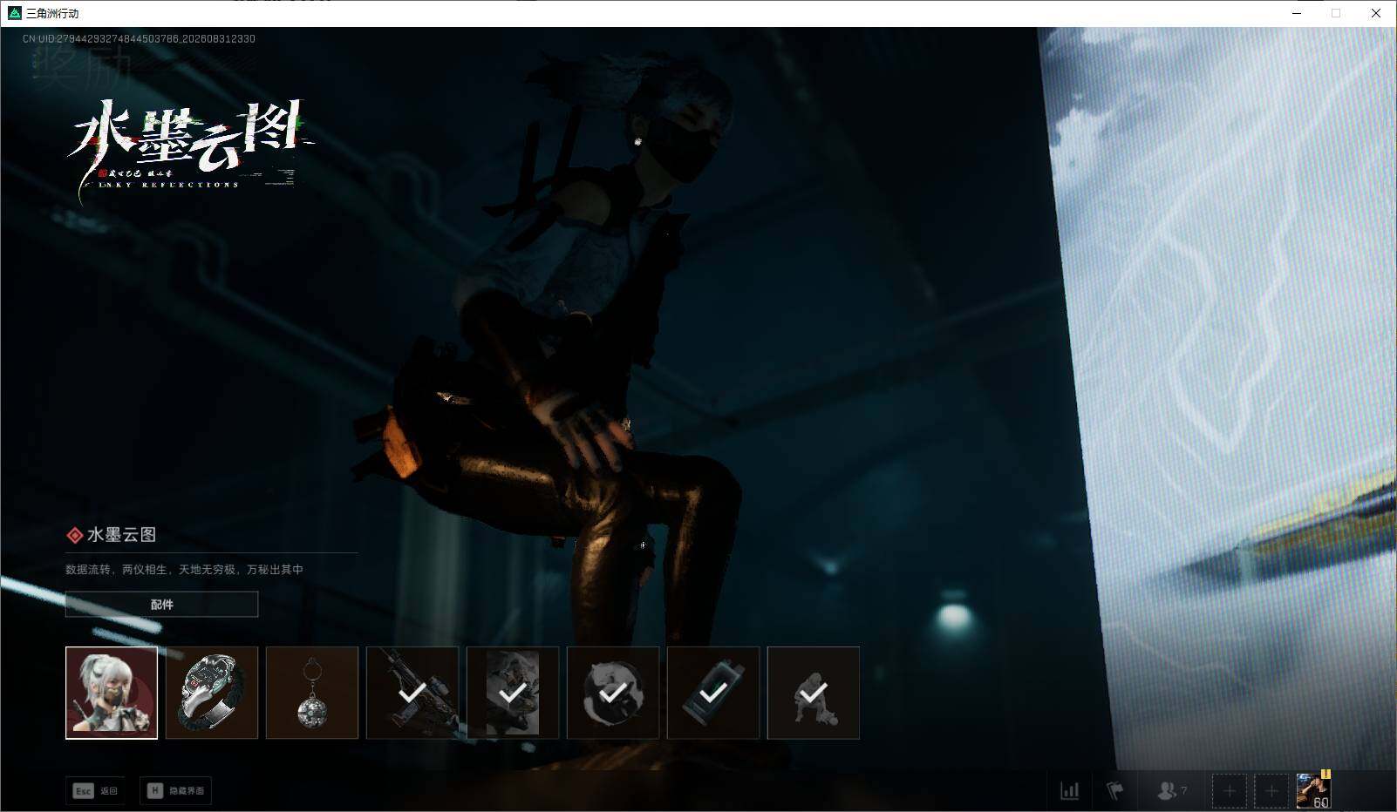Screen dimensions: 1397x812
Task: Click the first empty squad slot plus
Action: [x=1229, y=791]
